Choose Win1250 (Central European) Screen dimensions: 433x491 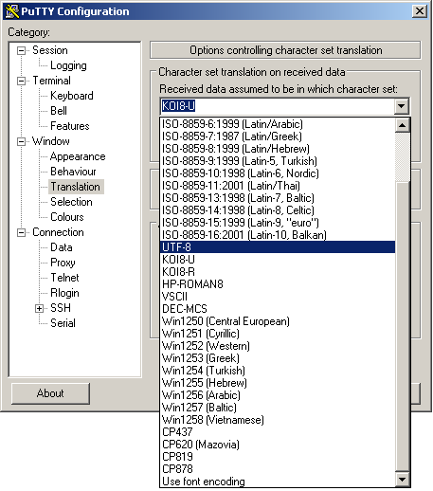coord(278,321)
